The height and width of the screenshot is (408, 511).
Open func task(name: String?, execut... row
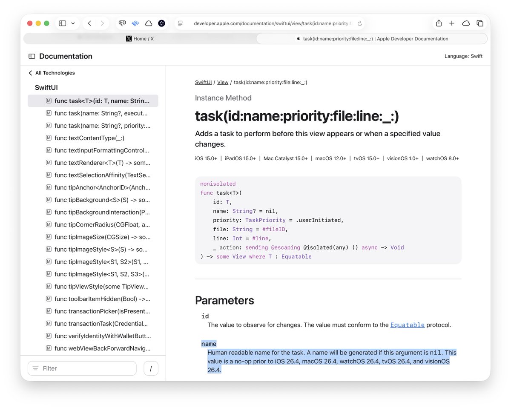[x=93, y=113]
